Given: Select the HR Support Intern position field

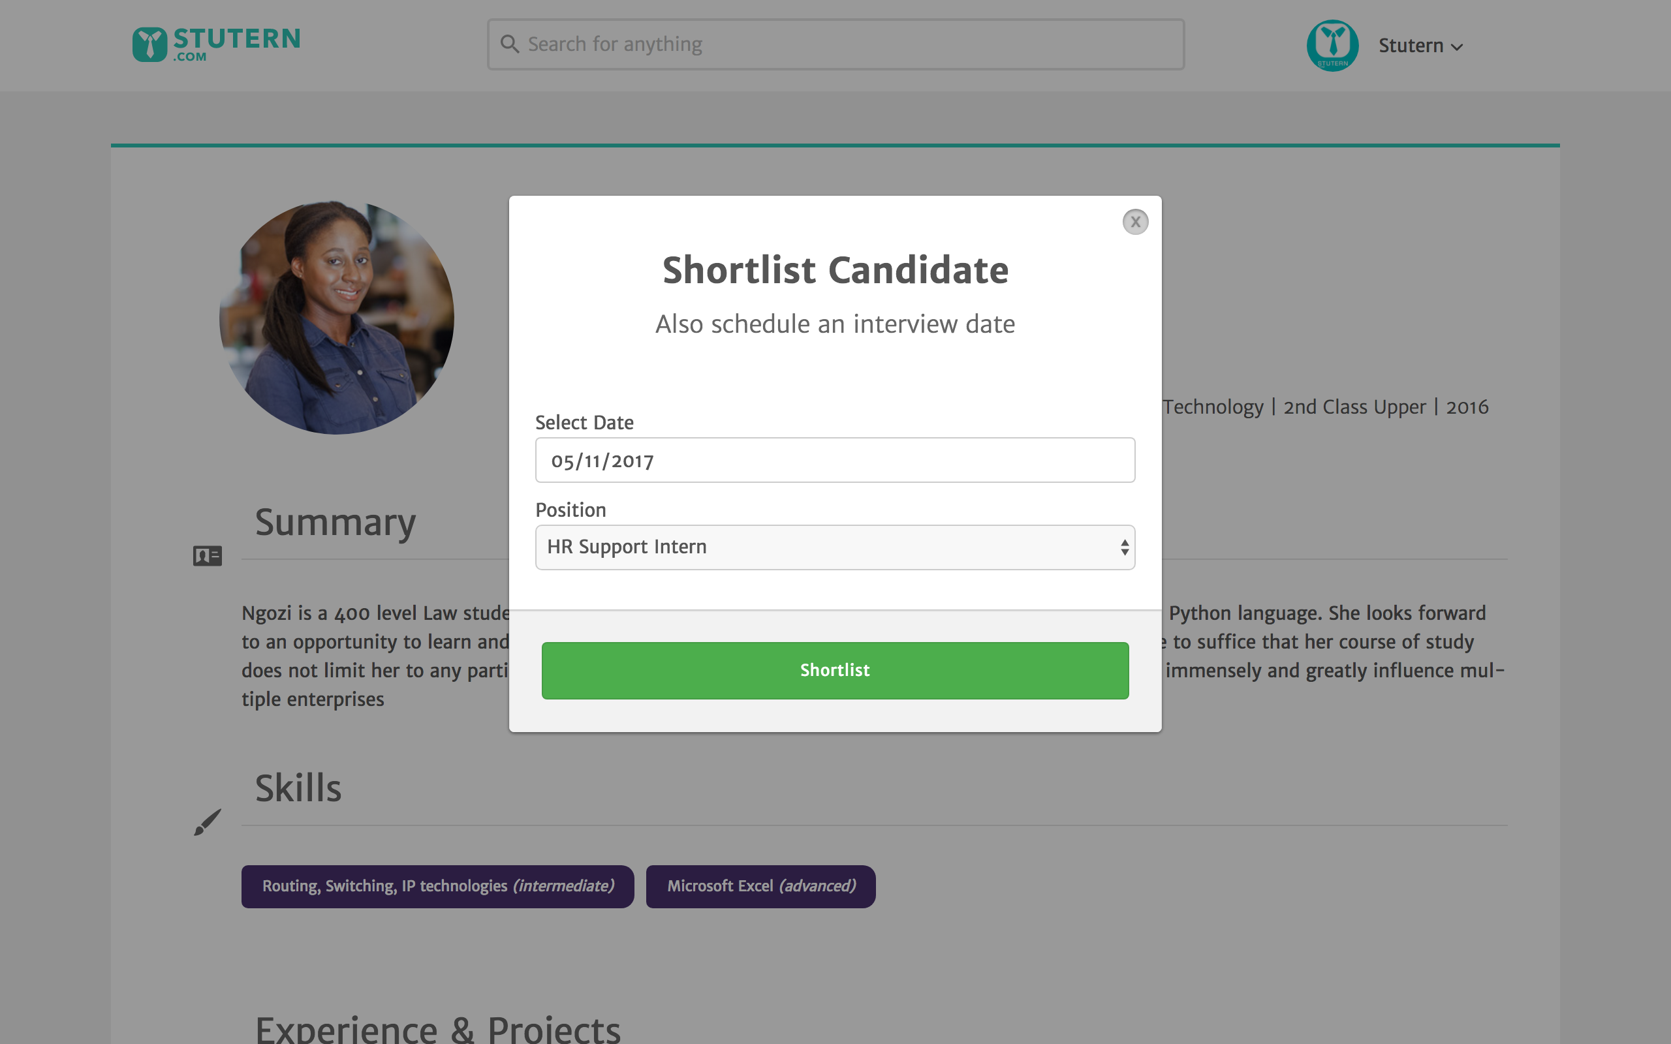Looking at the screenshot, I should 834,547.
